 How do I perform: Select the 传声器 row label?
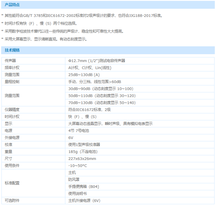pos(10,61)
